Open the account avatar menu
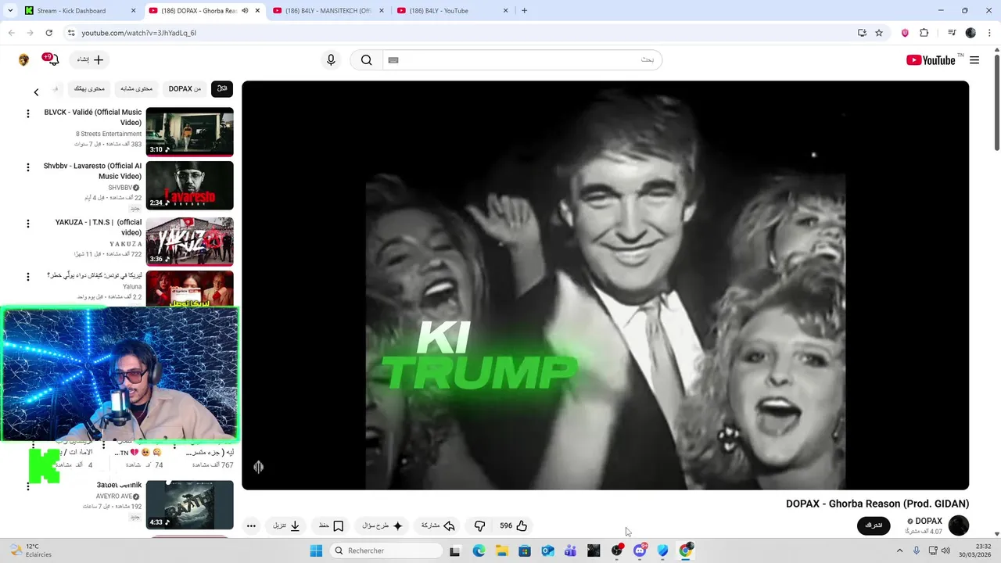 pos(23,60)
